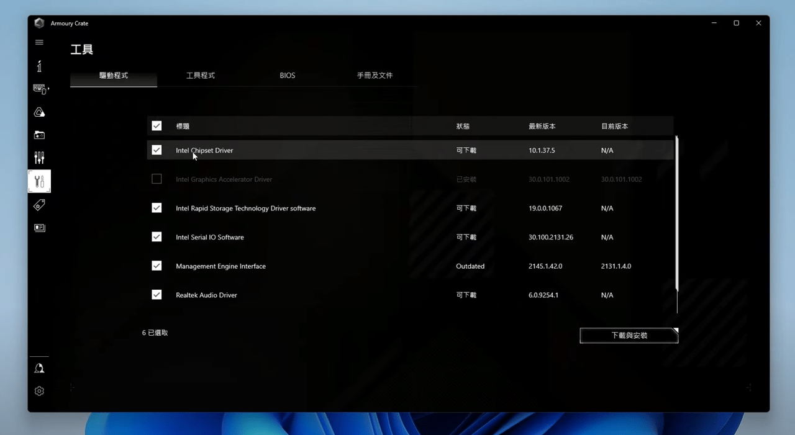
Task: Select Realtek Audio Driver title
Action: (206, 295)
